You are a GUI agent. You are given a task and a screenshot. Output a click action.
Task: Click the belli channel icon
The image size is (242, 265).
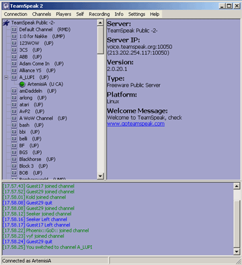(14, 139)
